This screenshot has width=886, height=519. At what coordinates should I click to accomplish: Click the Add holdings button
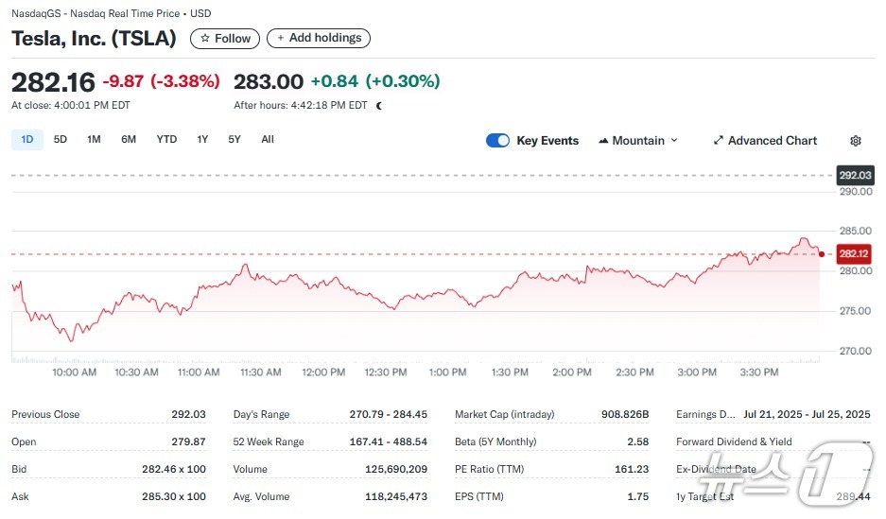tap(319, 38)
